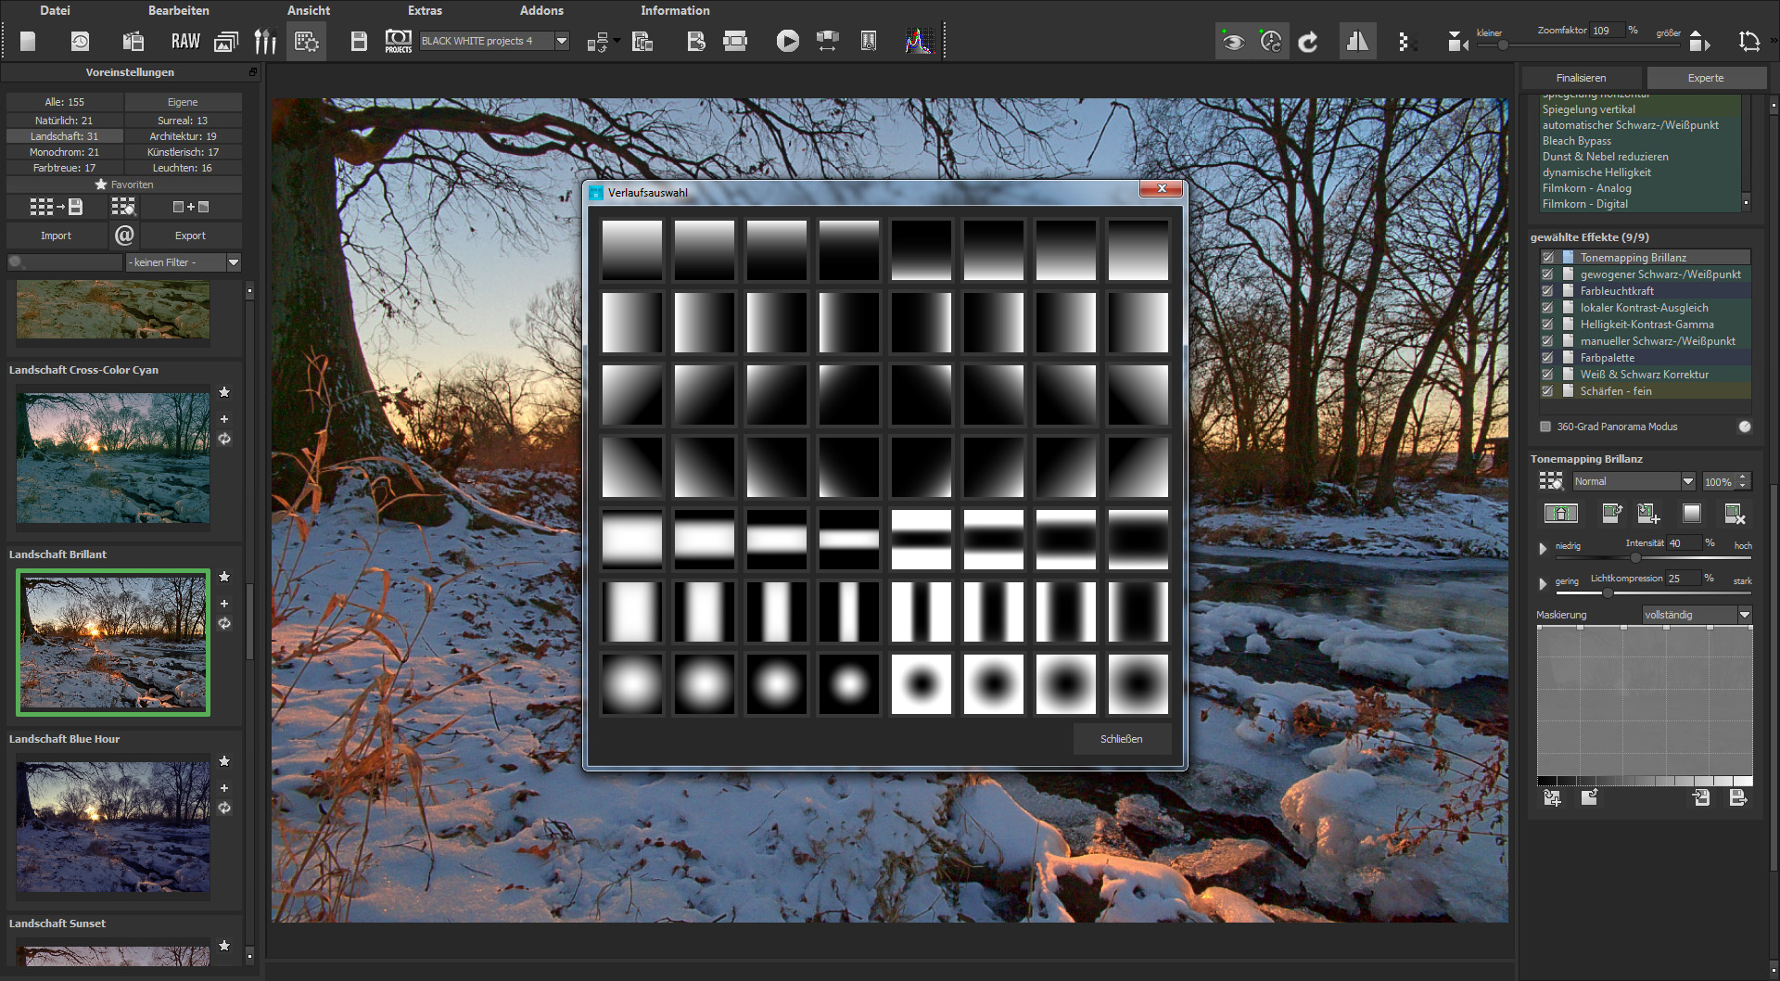The width and height of the screenshot is (1780, 981).
Task: Open the Bearbeiten menu
Action: tap(178, 10)
